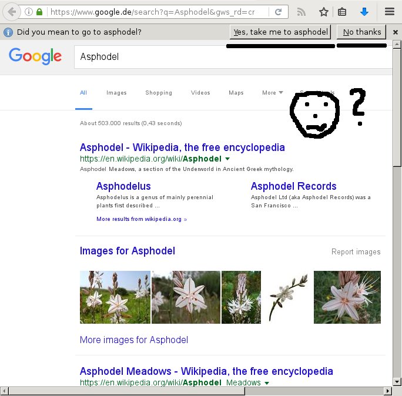The image size is (402, 396).
Task: Reload the page with the refresh icon
Action: (x=278, y=12)
